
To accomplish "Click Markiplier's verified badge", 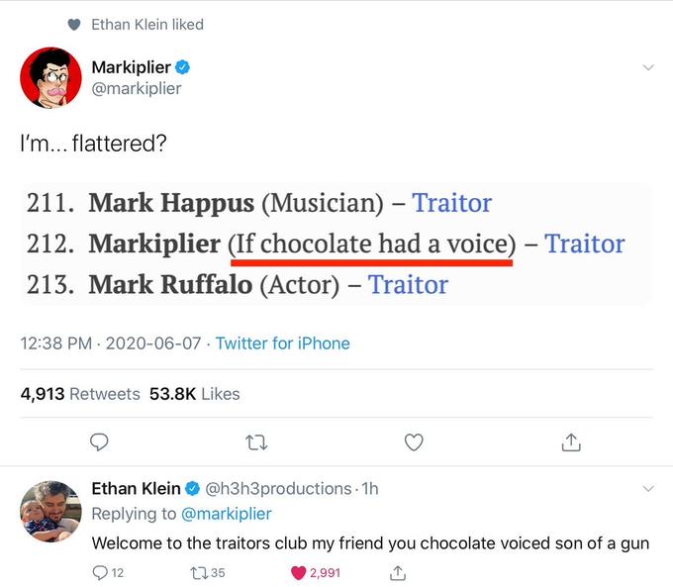I will (184, 68).
